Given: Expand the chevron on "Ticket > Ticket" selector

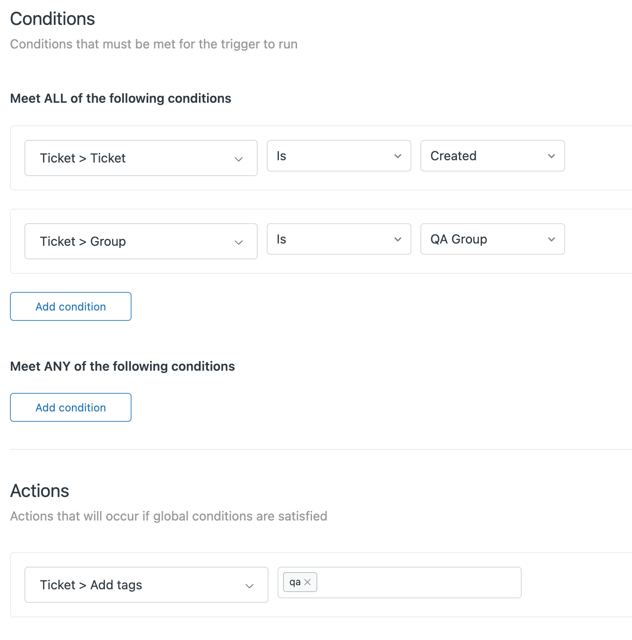Looking at the screenshot, I should [239, 159].
